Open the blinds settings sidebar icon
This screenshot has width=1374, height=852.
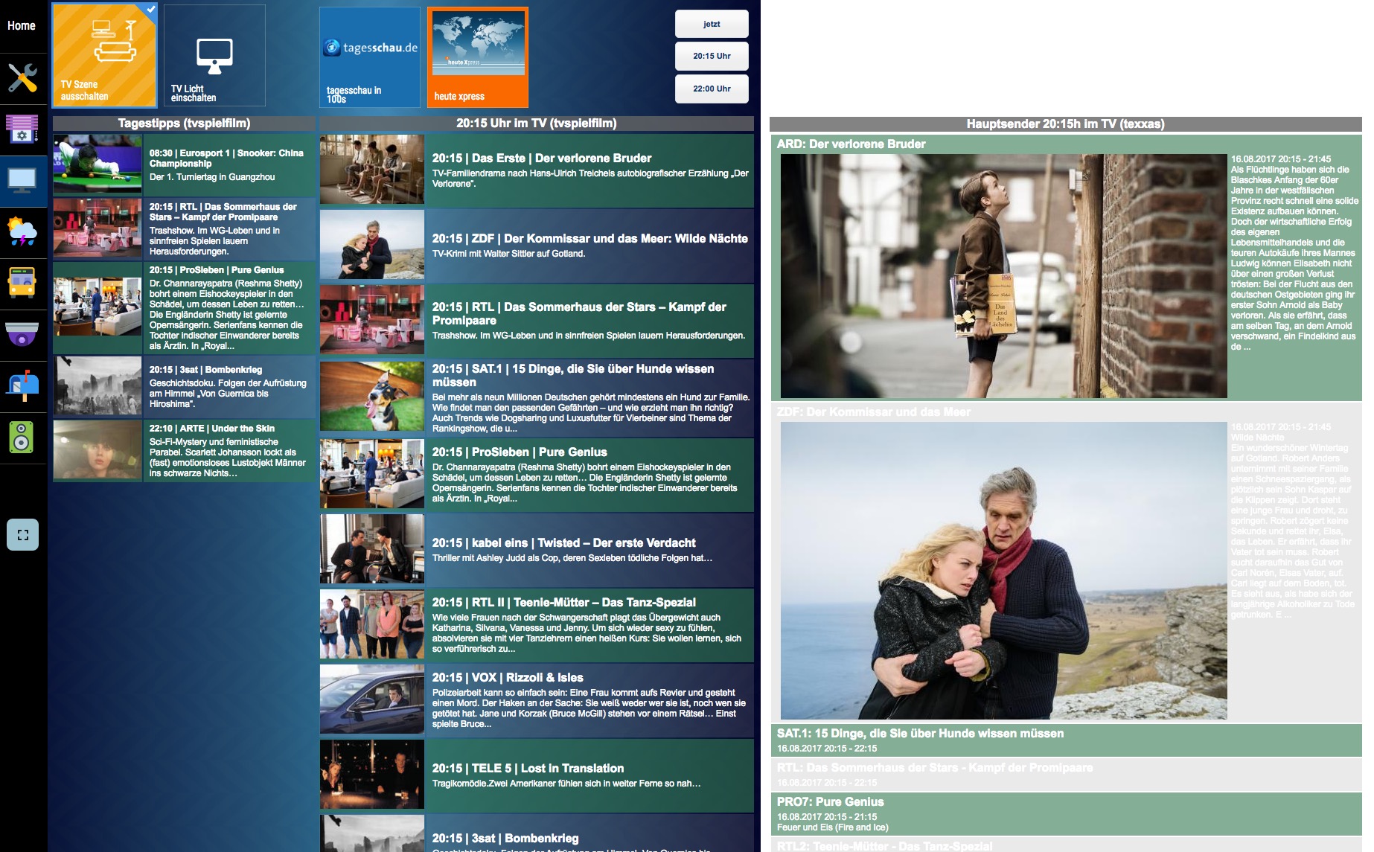[x=22, y=129]
